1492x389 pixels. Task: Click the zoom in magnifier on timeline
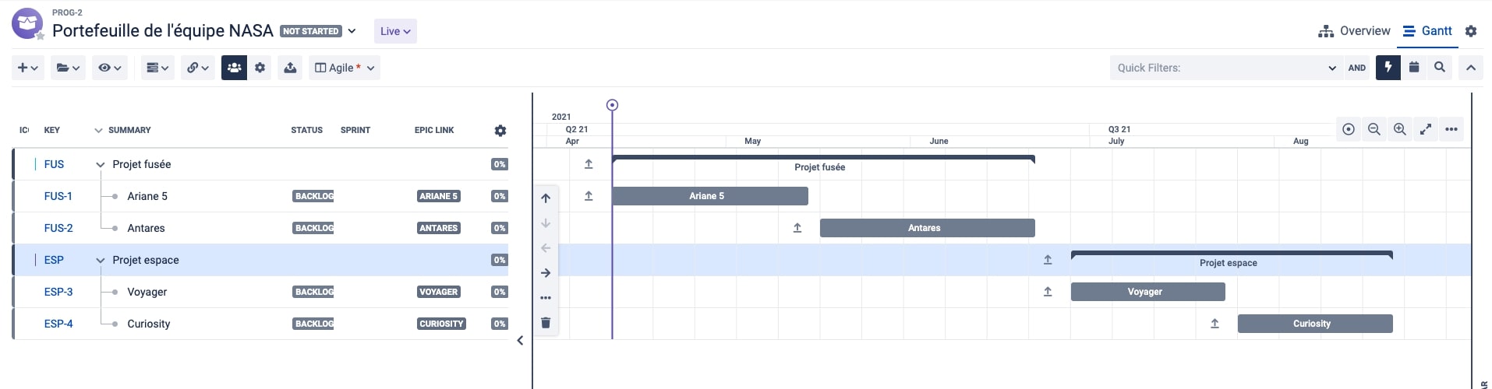[1399, 129]
